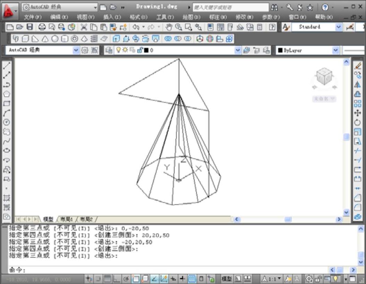Activate the Pan hand tool
This screenshot has width=366, height=284.
tap(169, 27)
